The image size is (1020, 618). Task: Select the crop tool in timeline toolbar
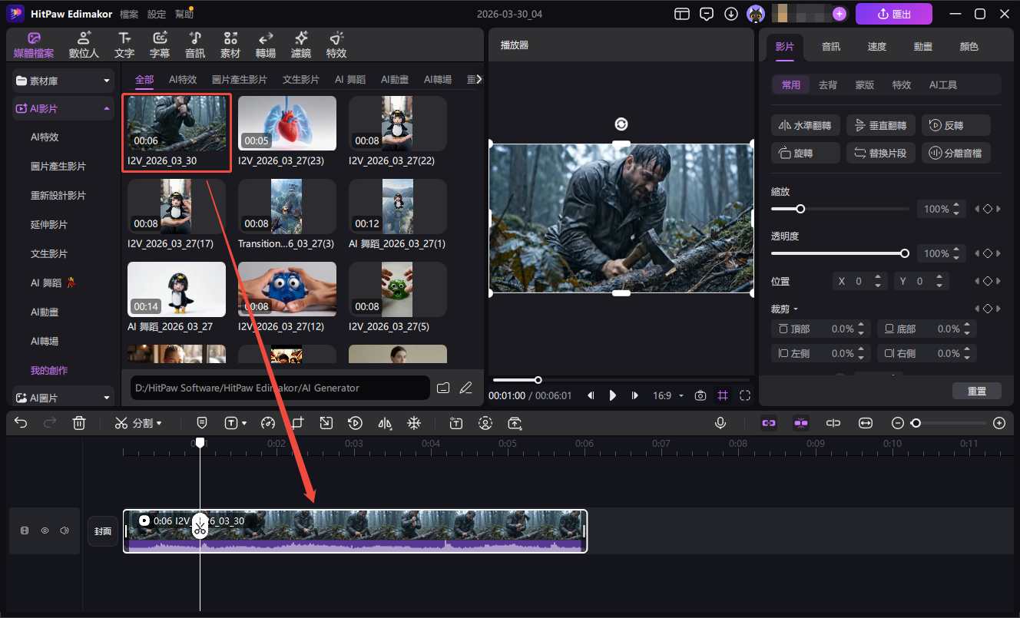(298, 423)
